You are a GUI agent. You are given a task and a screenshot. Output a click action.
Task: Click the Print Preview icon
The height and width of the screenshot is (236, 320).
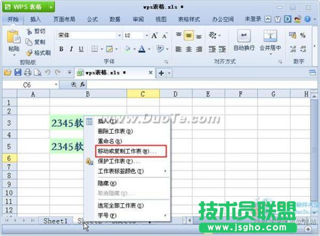(37, 72)
